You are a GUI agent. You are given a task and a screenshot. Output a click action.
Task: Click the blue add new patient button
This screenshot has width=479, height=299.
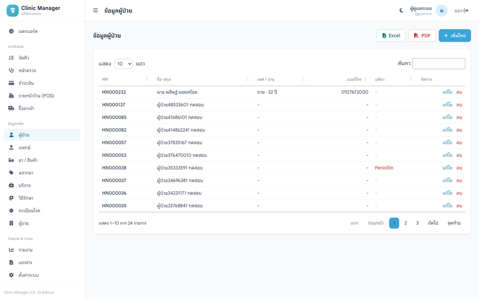click(455, 35)
